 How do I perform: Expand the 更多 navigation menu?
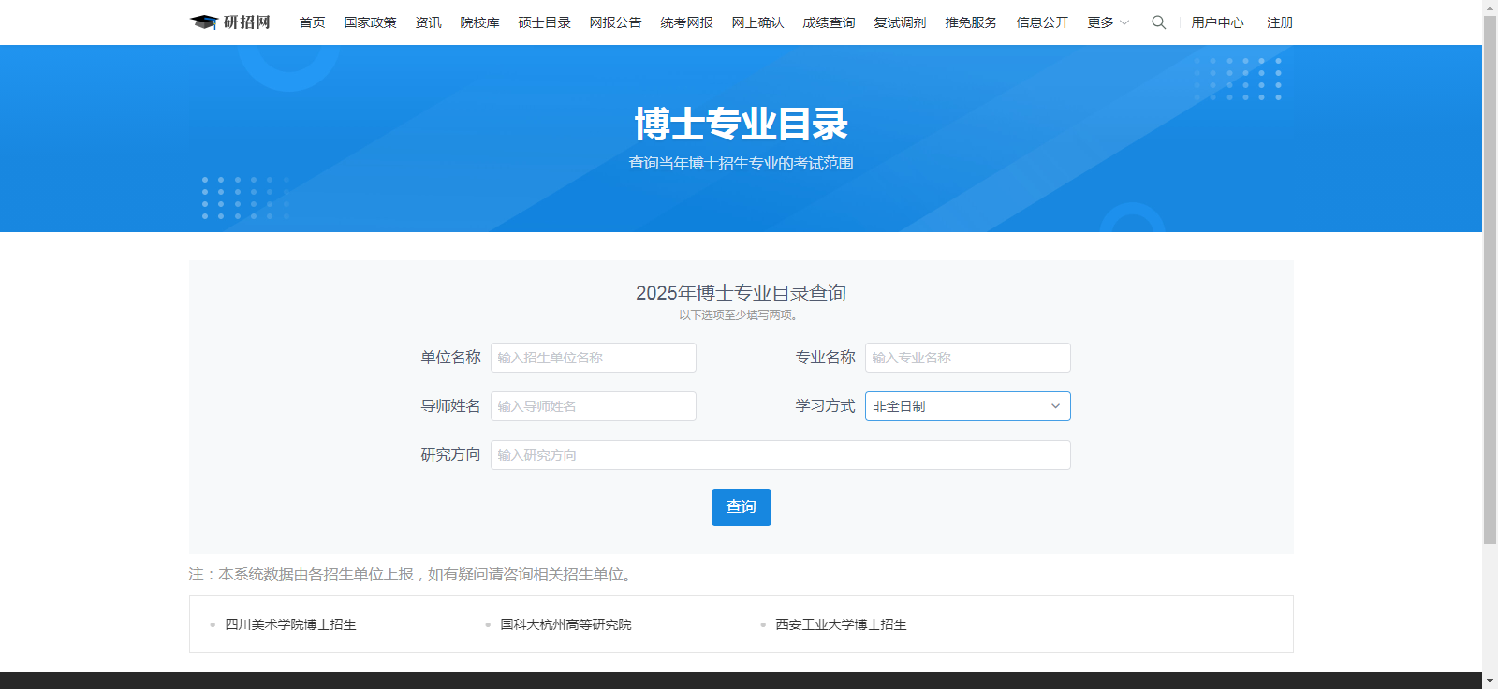click(x=1108, y=22)
